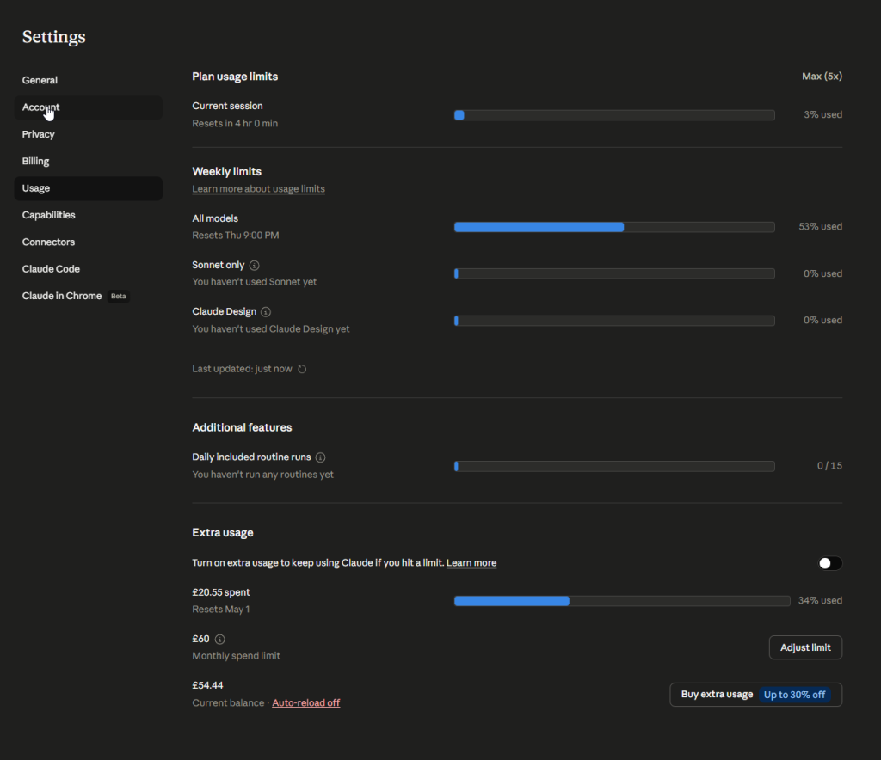Click the refresh icon beside Last updated
881x760 pixels.
point(302,369)
